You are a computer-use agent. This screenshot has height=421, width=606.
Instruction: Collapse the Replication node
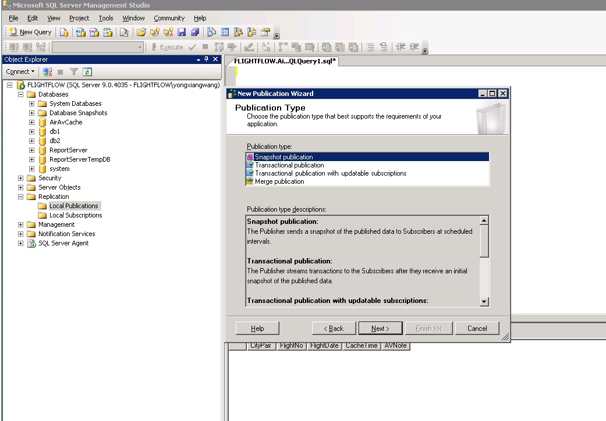click(21, 197)
